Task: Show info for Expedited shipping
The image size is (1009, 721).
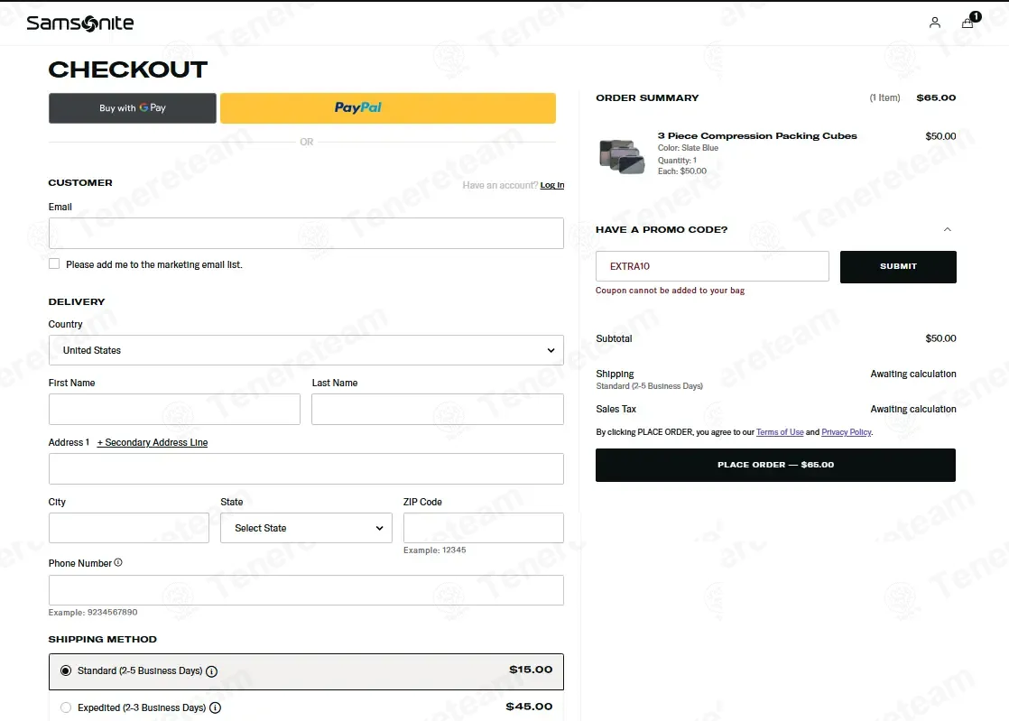Action: point(216,708)
